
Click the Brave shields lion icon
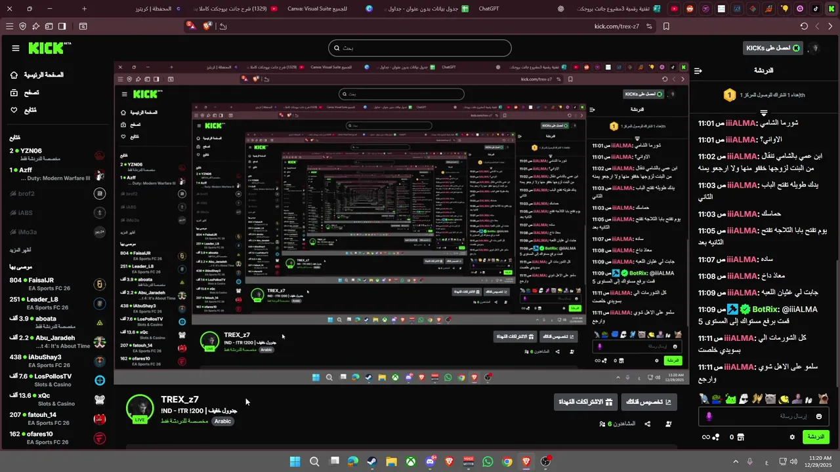(x=207, y=26)
